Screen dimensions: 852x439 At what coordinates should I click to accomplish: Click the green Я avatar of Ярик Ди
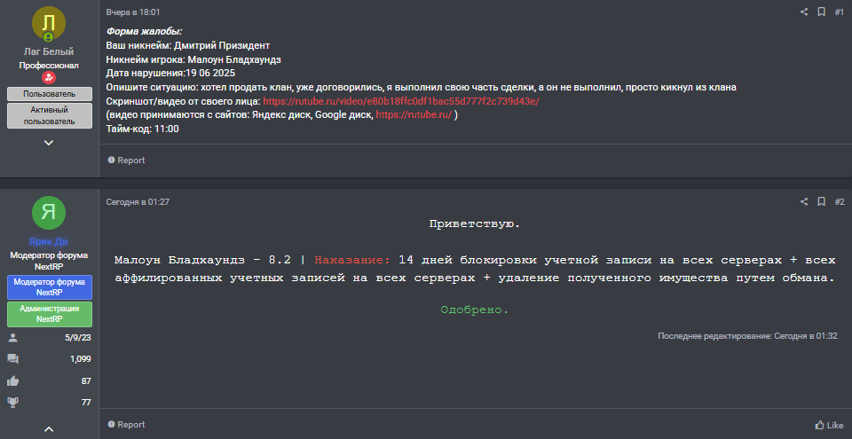(x=49, y=213)
